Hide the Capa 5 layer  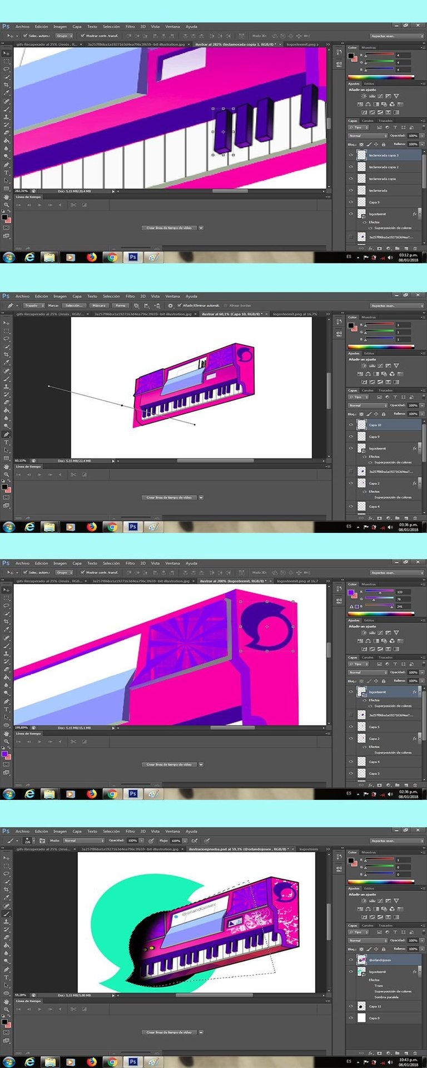point(351,727)
